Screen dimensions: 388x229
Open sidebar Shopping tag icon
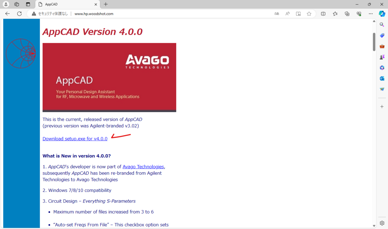tap(382, 35)
